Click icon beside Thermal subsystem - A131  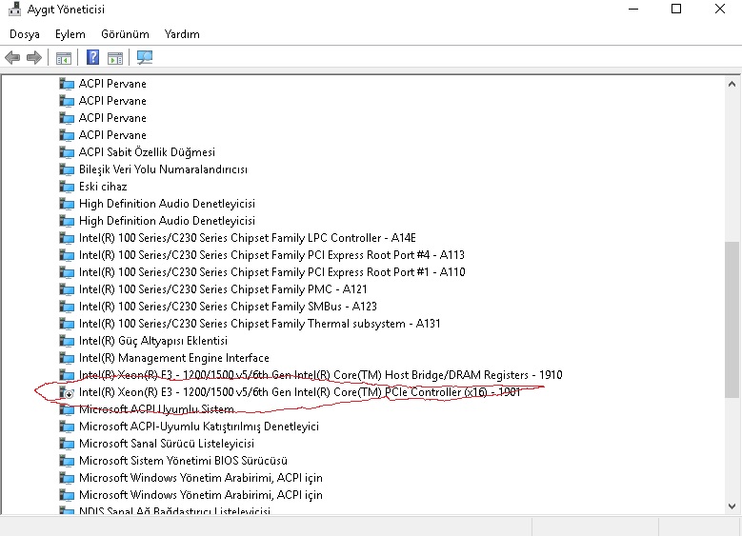[x=67, y=324]
